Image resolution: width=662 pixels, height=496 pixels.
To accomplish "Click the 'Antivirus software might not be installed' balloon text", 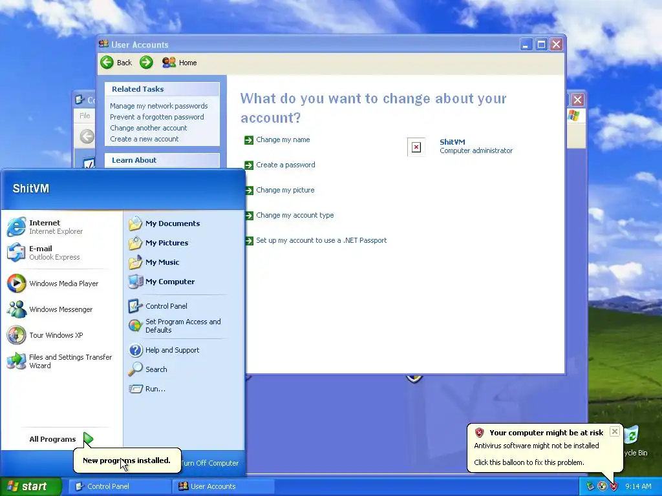I will pos(536,446).
